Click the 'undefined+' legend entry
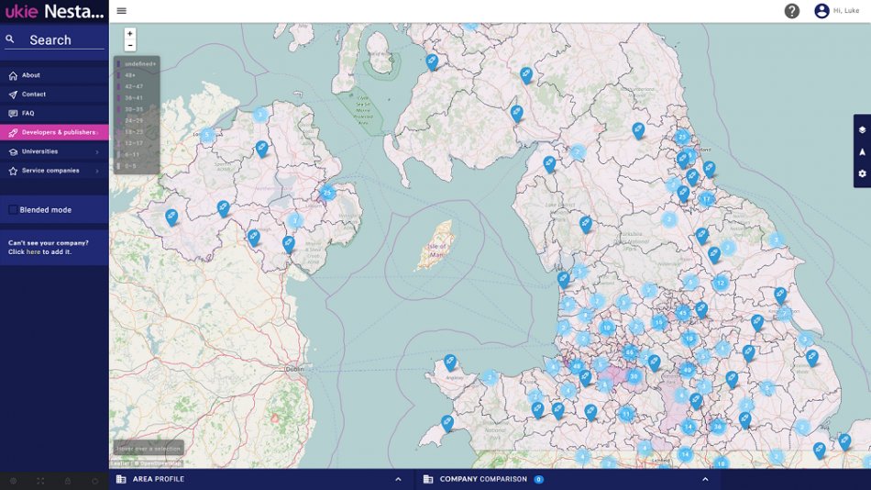 pyautogui.click(x=140, y=64)
